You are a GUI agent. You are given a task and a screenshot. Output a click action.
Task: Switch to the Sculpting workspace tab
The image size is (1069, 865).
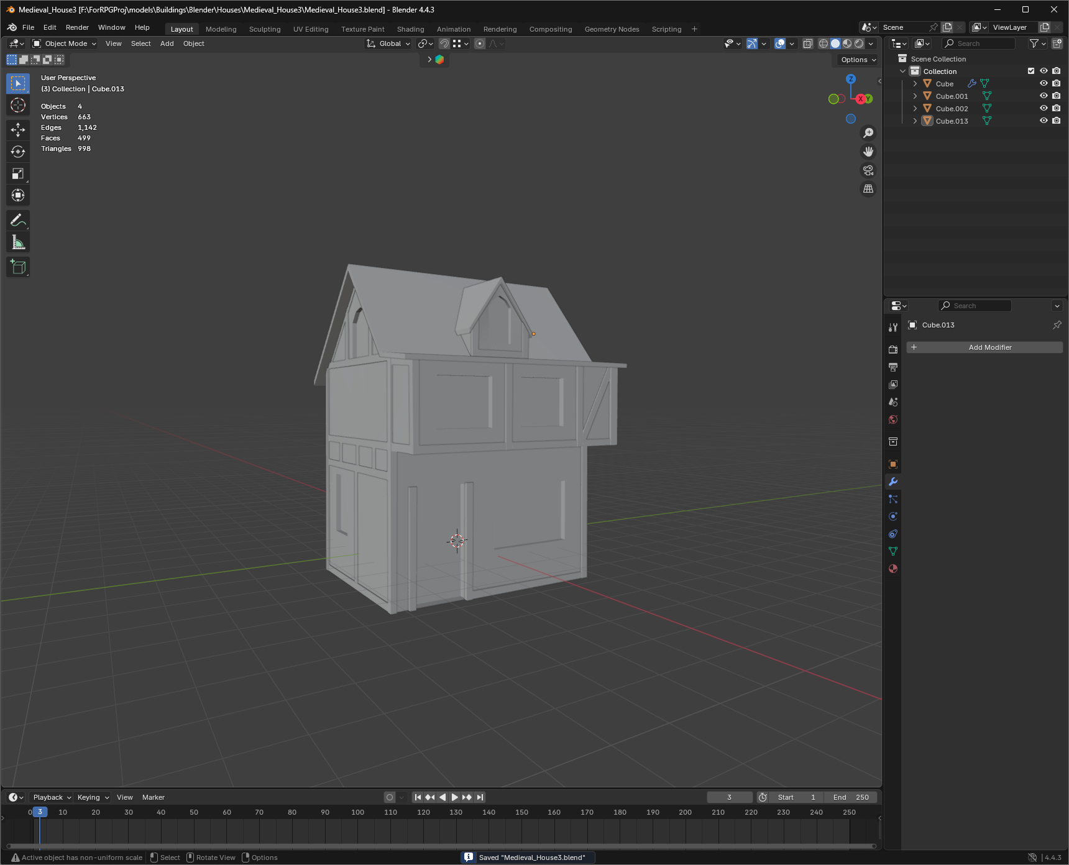tap(265, 29)
